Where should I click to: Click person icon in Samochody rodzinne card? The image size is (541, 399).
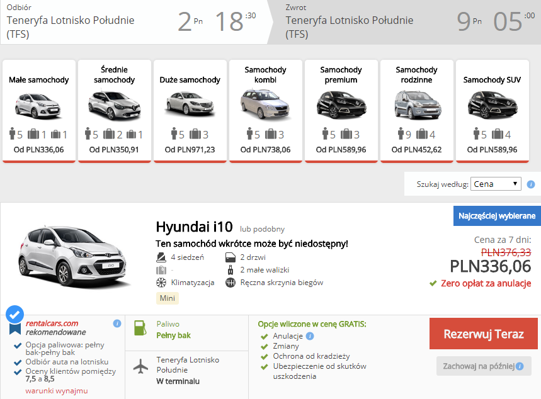pyautogui.click(x=401, y=133)
